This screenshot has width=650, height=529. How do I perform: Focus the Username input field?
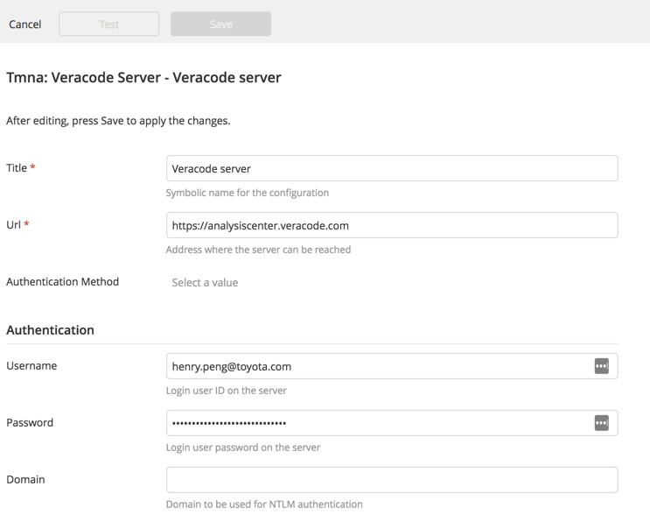[x=392, y=366]
